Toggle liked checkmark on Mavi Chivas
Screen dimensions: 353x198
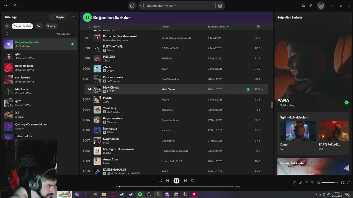[248, 89]
